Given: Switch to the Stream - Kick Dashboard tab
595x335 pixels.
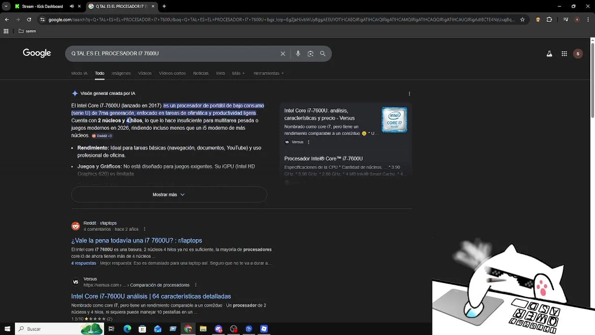Looking at the screenshot, I should click(42, 7).
